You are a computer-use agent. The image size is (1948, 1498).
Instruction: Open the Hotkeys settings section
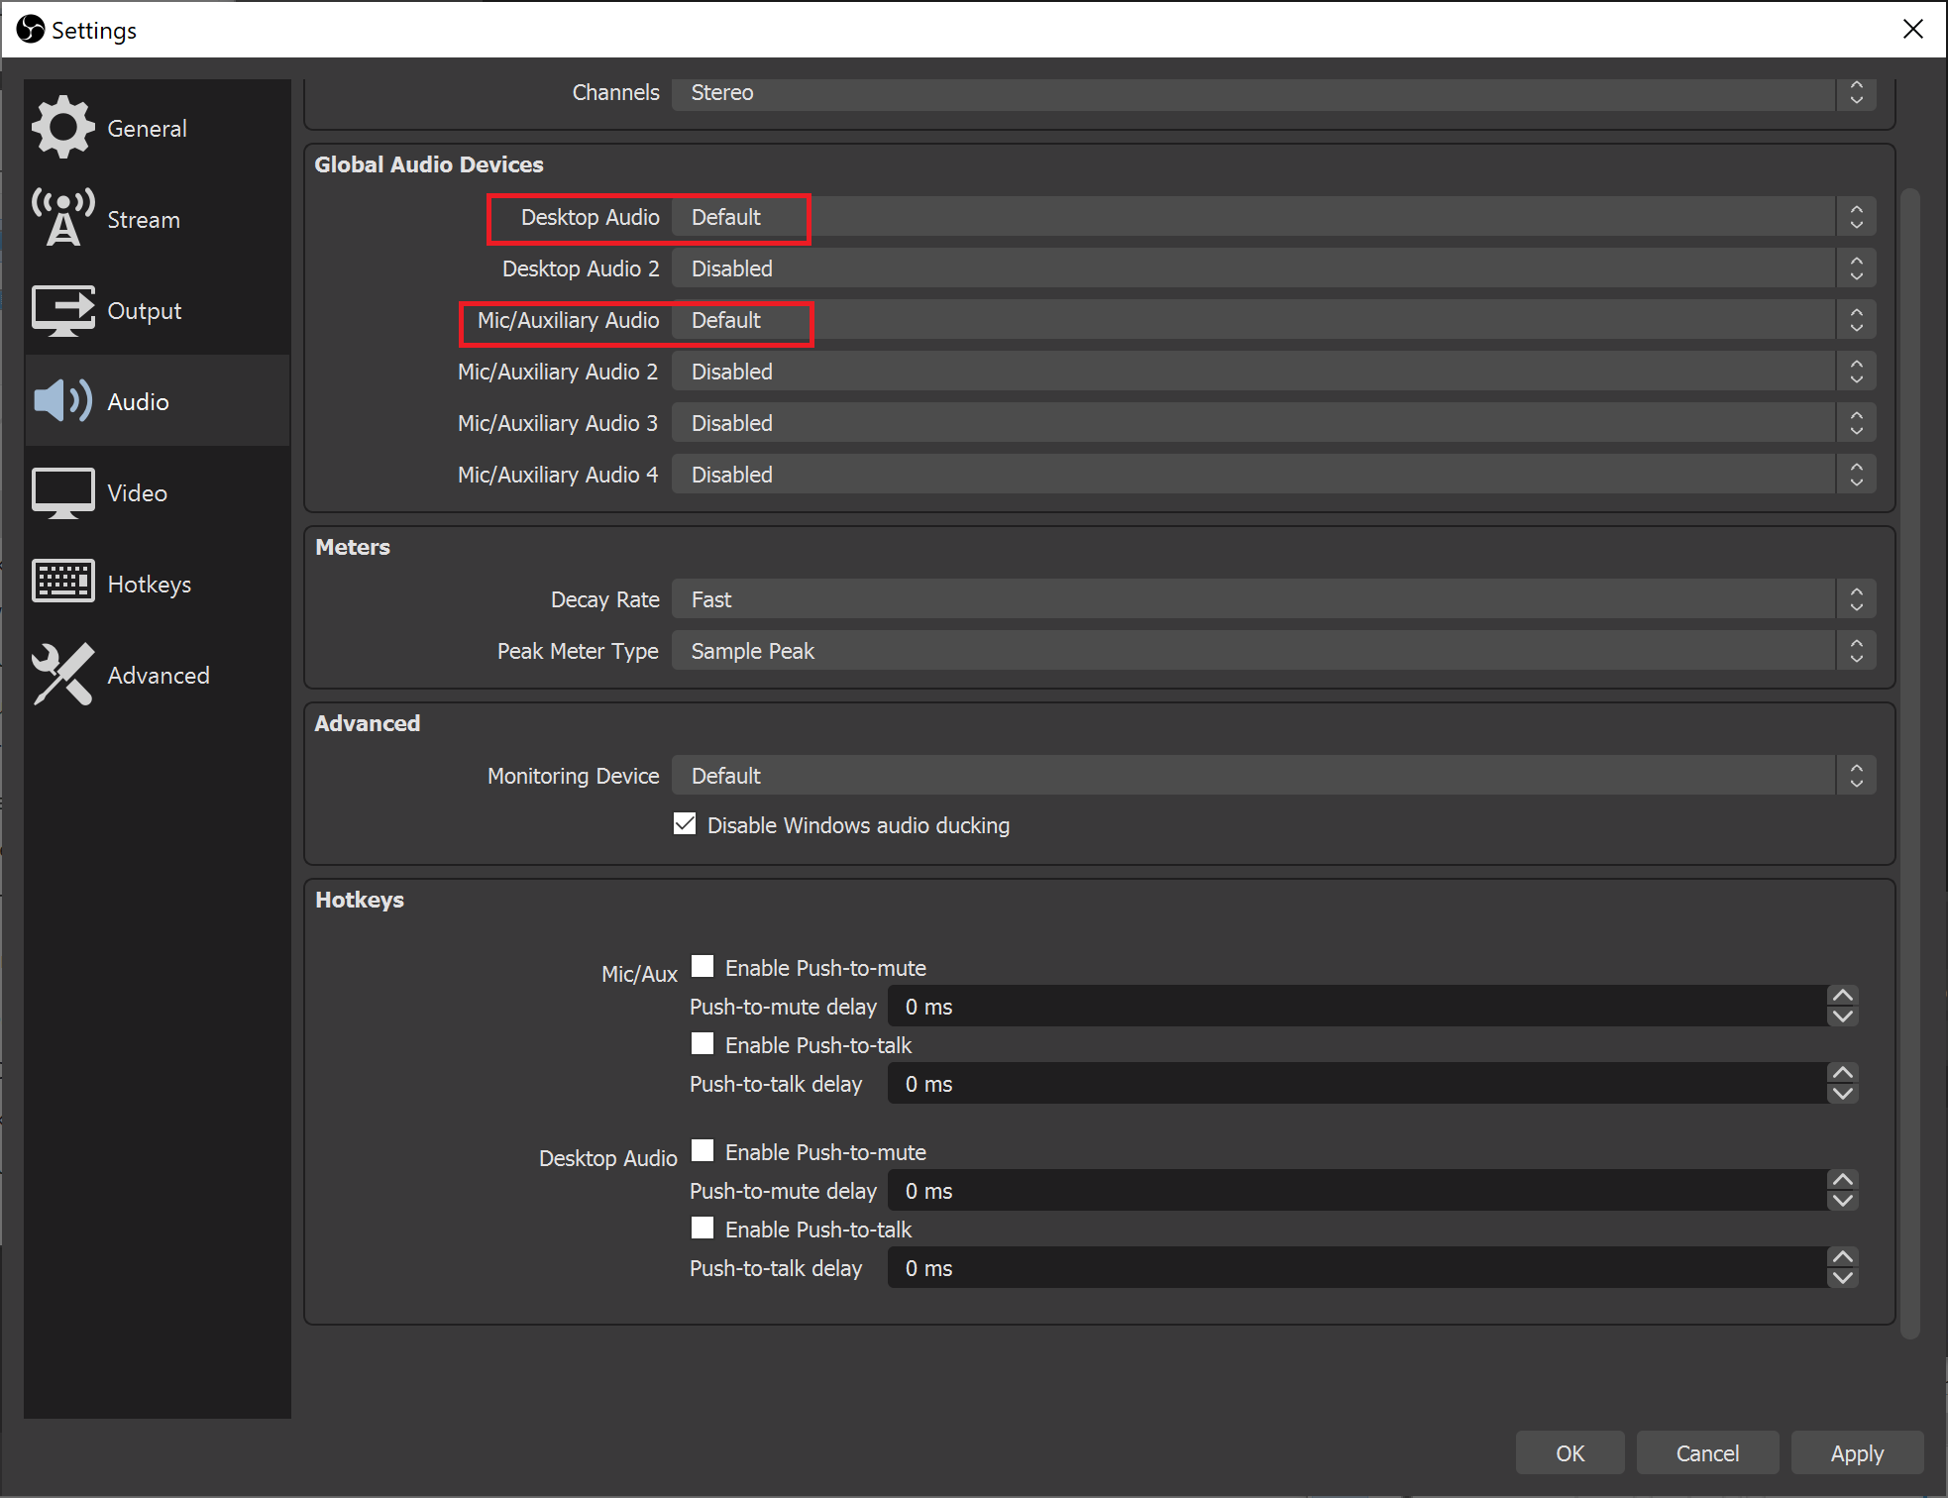[149, 584]
